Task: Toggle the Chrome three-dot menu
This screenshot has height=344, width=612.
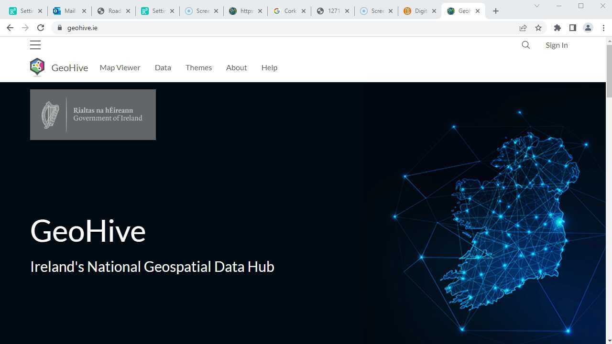Action: [x=604, y=28]
